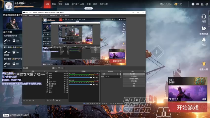The image size is (210, 118).
Task: Toggle lock for 图像 source
Action: click(x=67, y=74)
